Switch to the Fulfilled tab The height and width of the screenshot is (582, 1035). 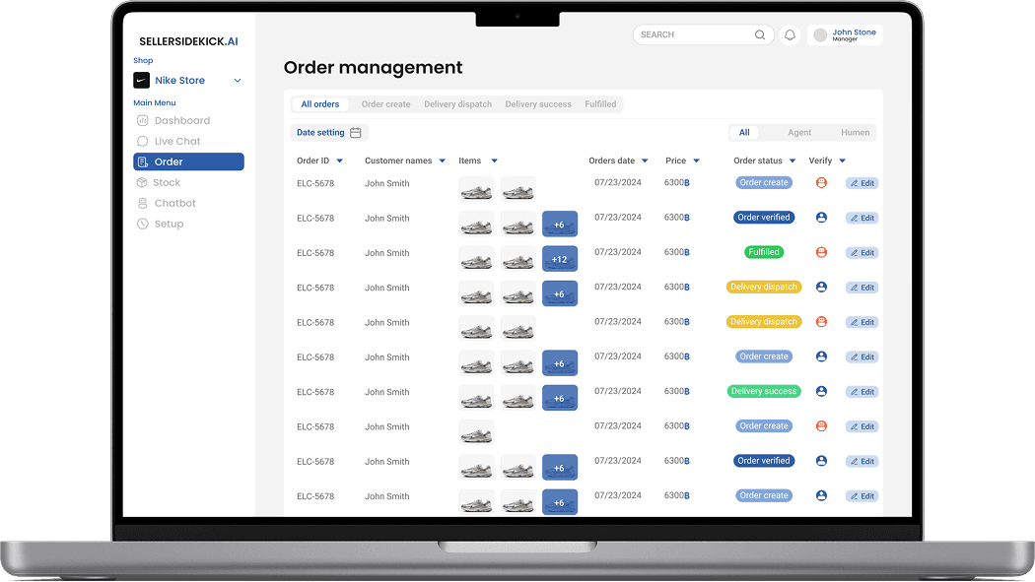click(600, 104)
